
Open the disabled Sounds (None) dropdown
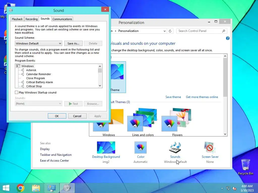pyautogui.click(x=39, y=104)
